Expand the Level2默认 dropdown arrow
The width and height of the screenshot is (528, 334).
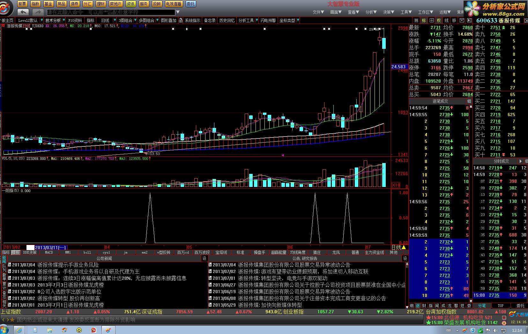click(42, 20)
